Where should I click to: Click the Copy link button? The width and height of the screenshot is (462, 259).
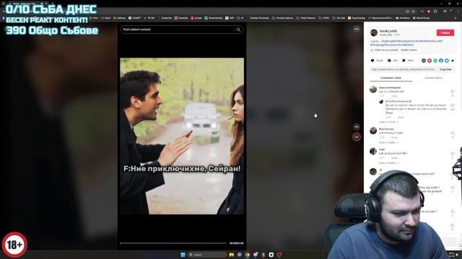(445, 70)
